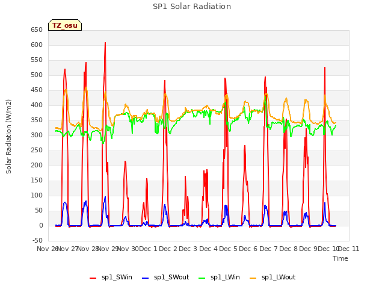The image size is (385, 289).
Task: Click the green sp1_LWin legend color marker
Action: [202, 278]
